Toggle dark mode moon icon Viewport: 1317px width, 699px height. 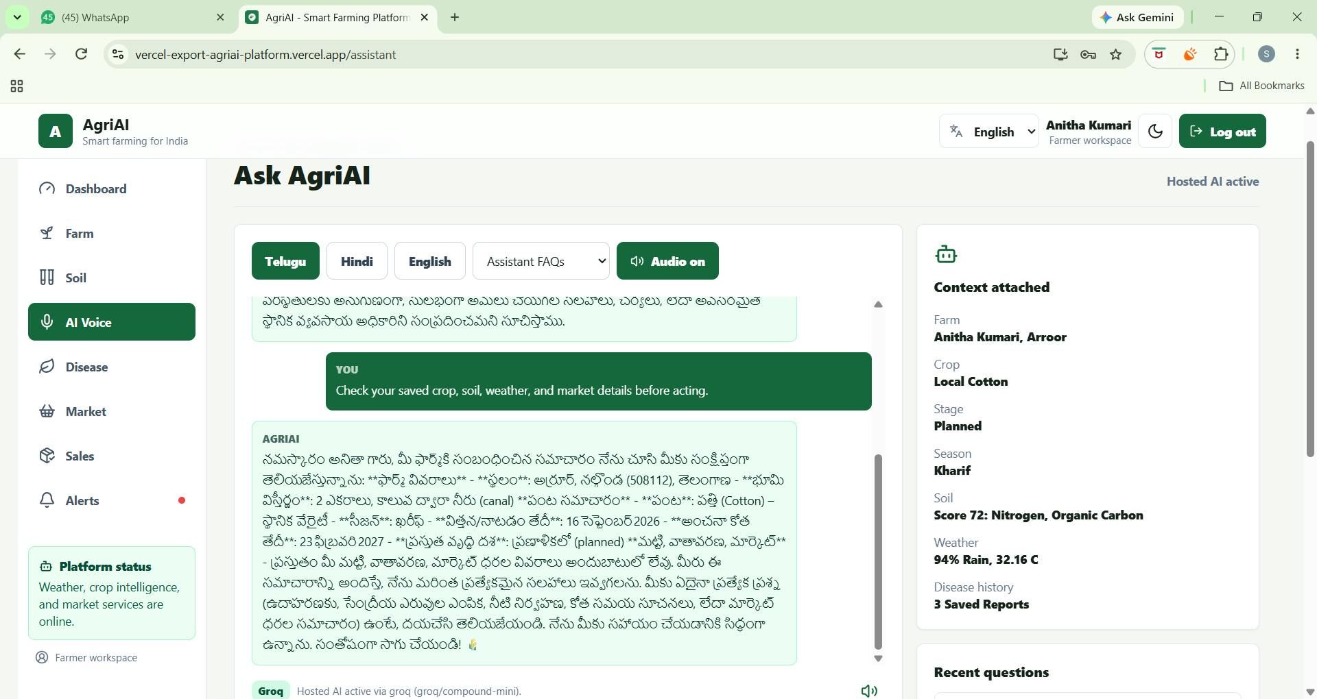[x=1155, y=131]
